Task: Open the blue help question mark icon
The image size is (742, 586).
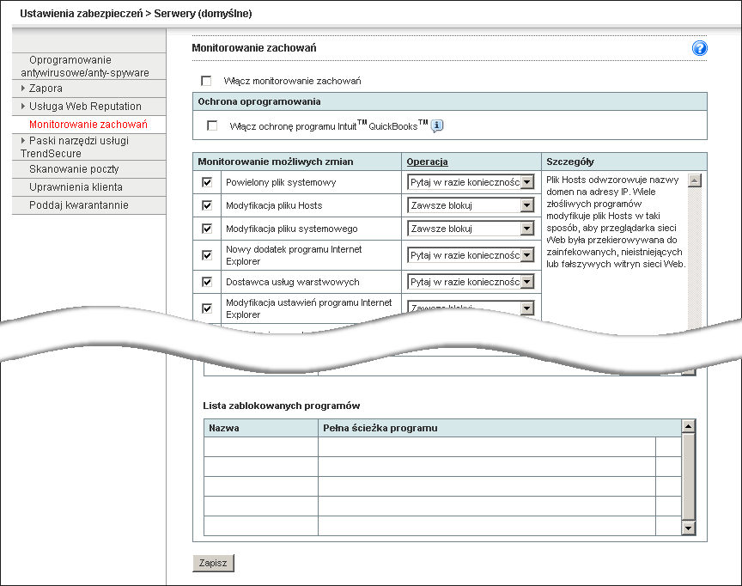Action: click(699, 48)
